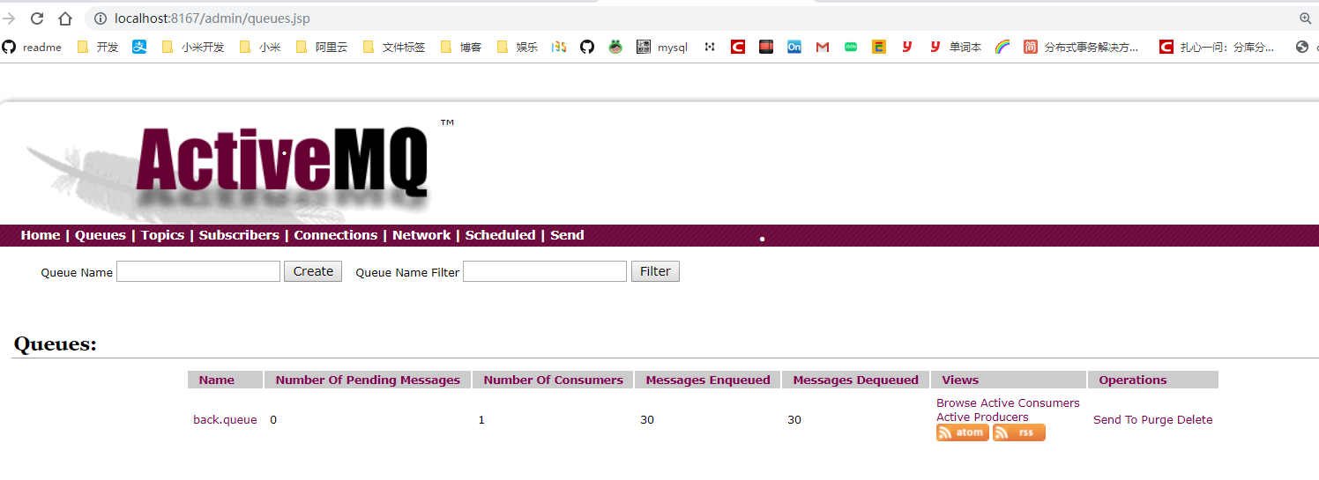Open the 扎心一问 CSDN bookmark

1217,48
